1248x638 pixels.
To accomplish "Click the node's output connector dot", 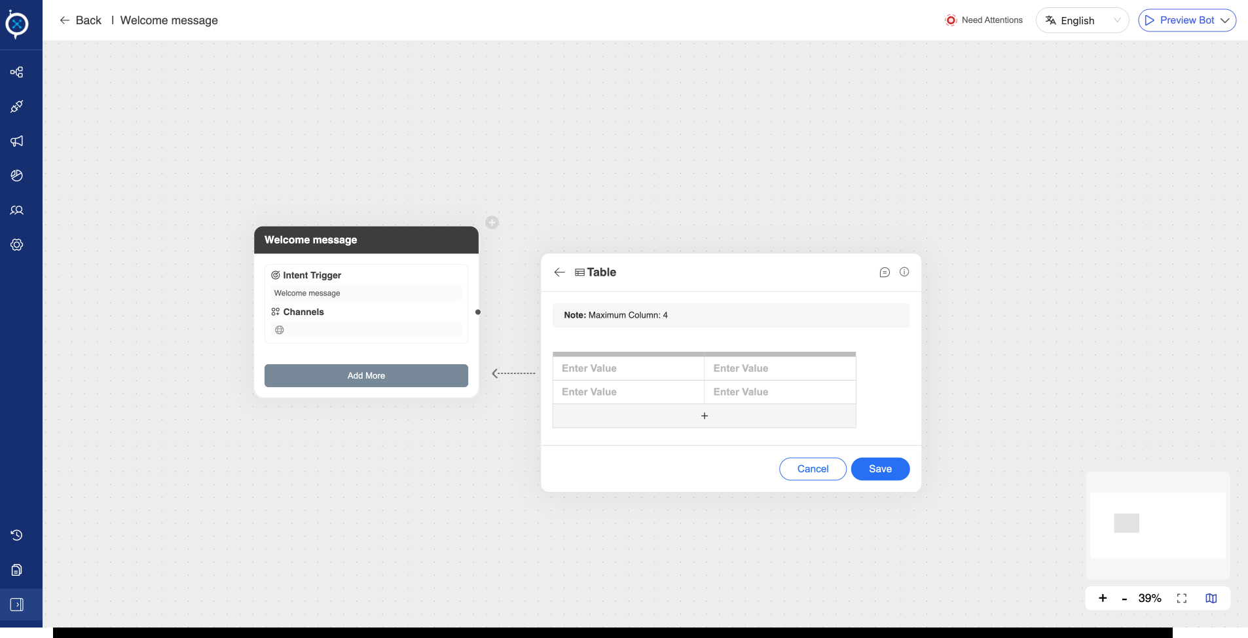I will point(478,312).
